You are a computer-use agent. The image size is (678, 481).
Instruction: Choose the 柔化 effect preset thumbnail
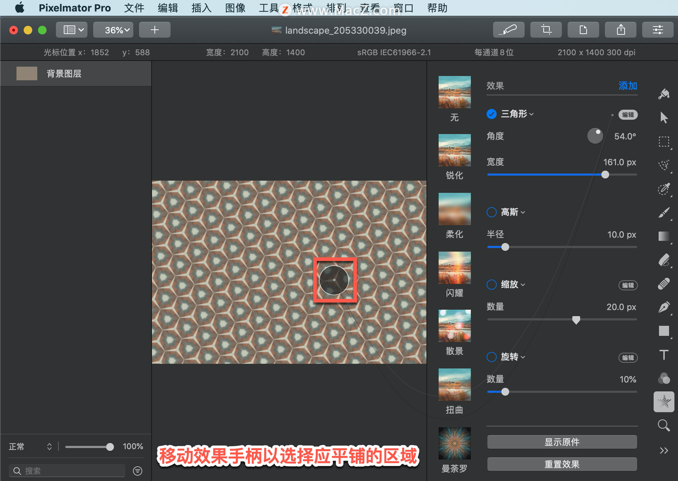pyautogui.click(x=454, y=209)
